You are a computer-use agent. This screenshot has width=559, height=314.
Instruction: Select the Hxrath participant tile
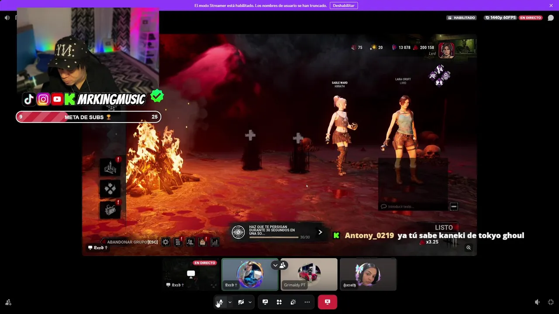(368, 274)
